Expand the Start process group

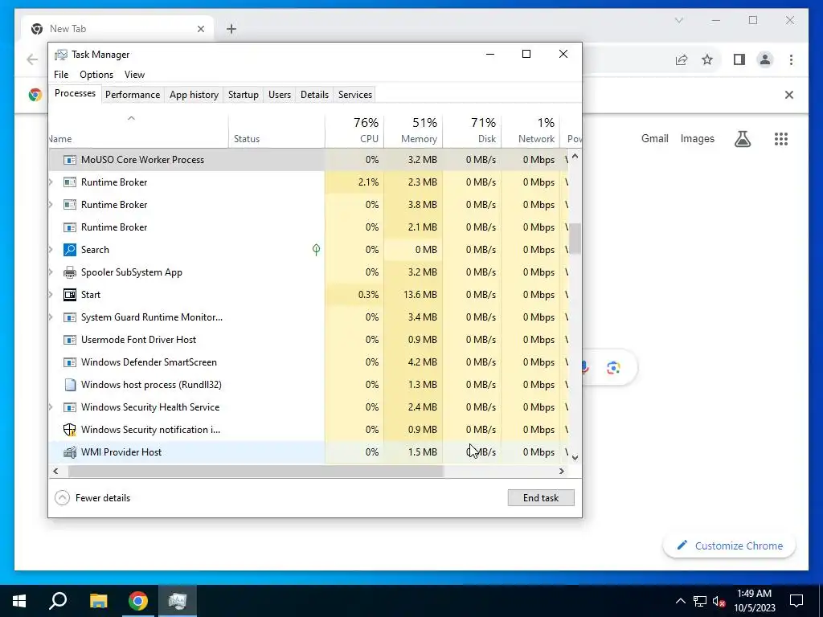click(51, 295)
